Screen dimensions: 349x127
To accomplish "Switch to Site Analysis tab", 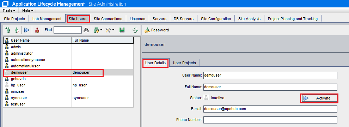I will pyautogui.click(x=249, y=19).
